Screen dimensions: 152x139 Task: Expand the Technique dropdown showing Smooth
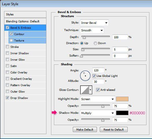tap(92, 30)
